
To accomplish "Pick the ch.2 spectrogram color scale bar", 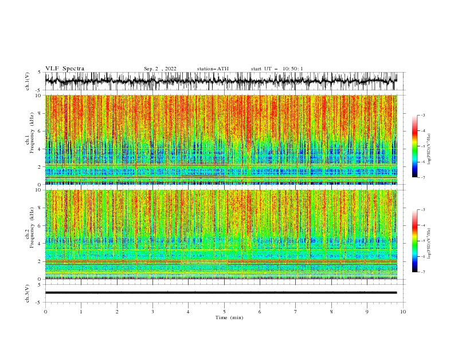I will click(x=414, y=241).
